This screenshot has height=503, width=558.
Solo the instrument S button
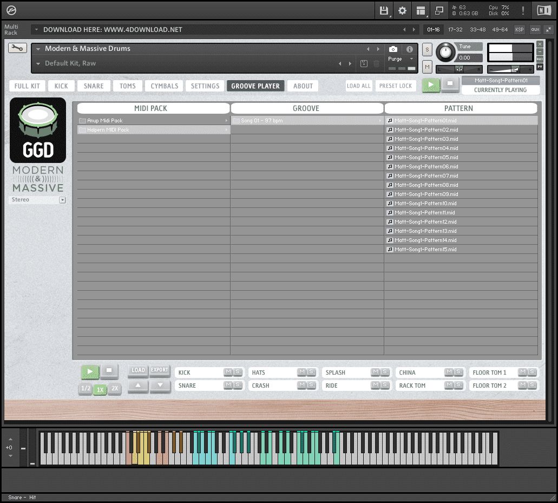(427, 49)
